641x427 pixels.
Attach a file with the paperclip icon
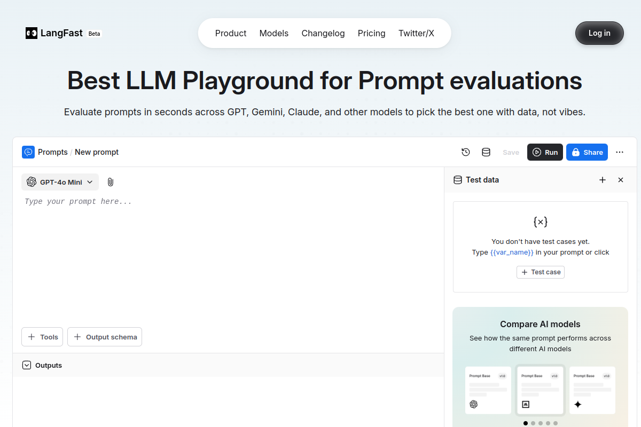(x=111, y=182)
